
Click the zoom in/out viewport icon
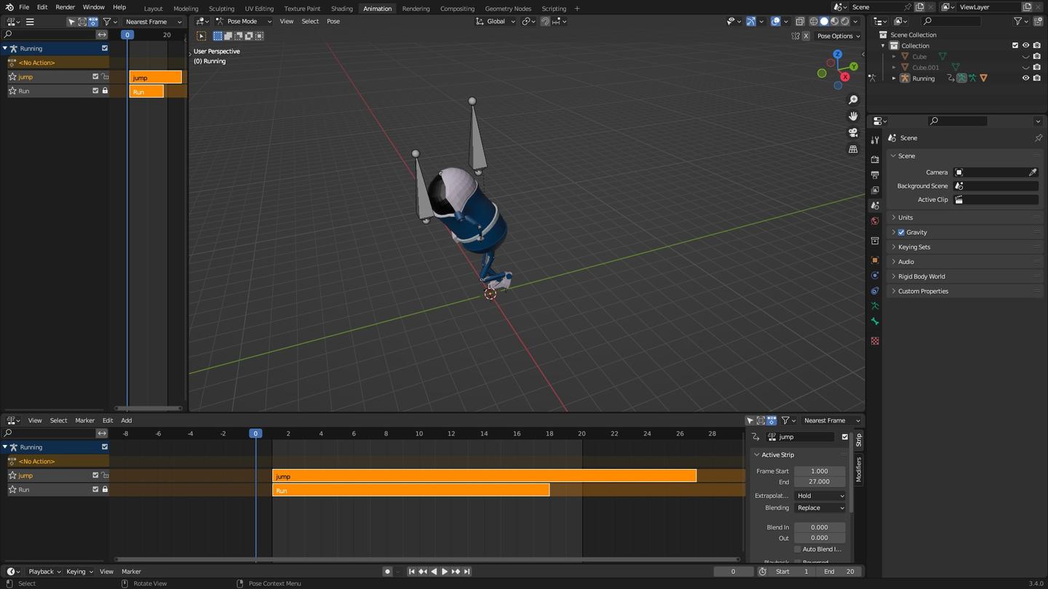pos(853,100)
